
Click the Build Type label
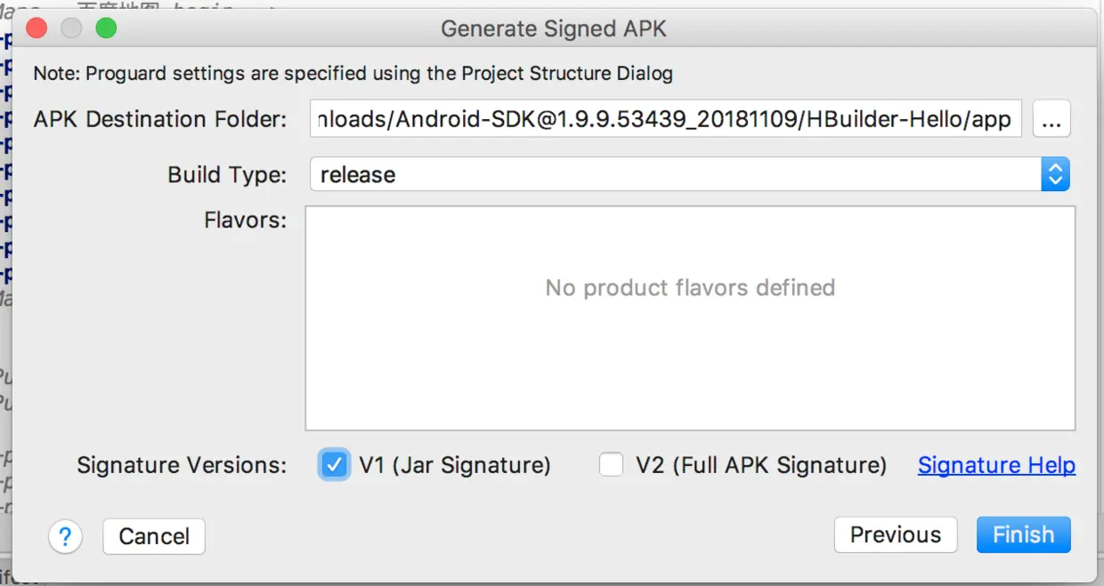(x=227, y=175)
